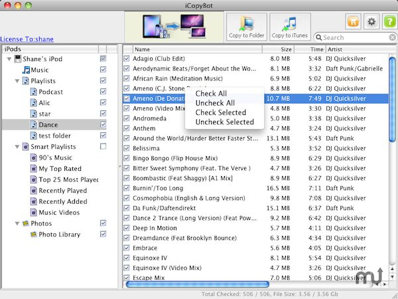Select the Photo Library label
This screenshot has width=398, height=299.
click(60, 235)
